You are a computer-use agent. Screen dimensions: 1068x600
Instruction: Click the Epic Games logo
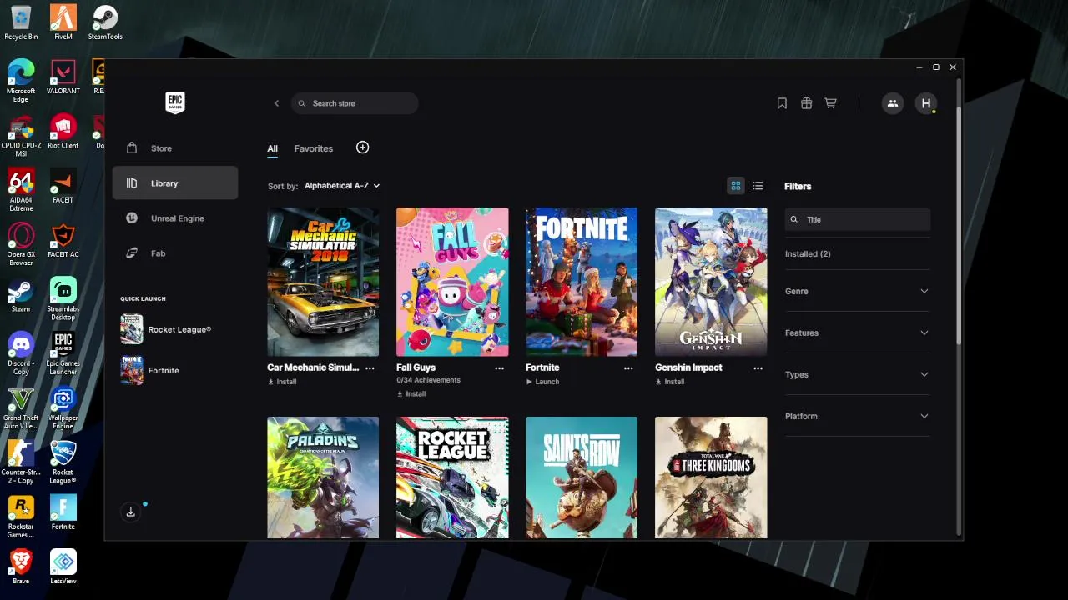pyautogui.click(x=175, y=102)
